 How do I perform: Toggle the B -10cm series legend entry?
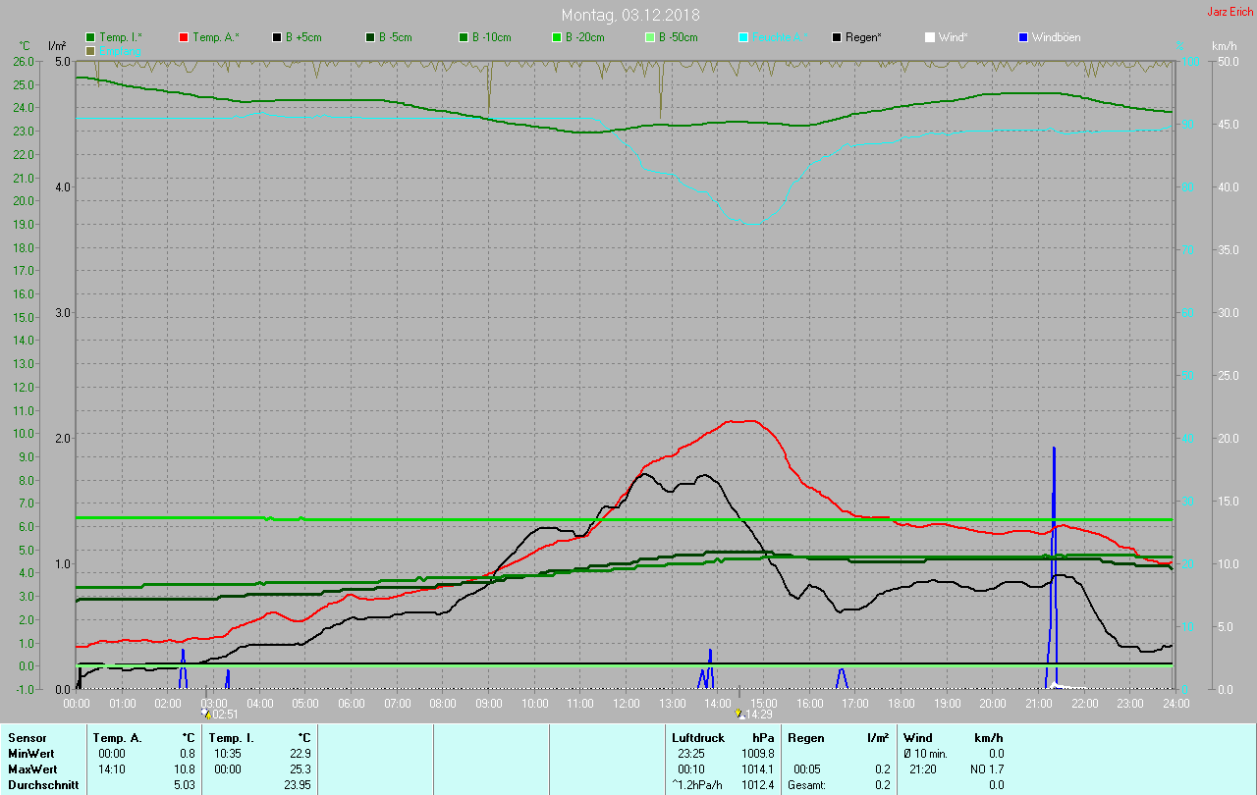pos(464,37)
